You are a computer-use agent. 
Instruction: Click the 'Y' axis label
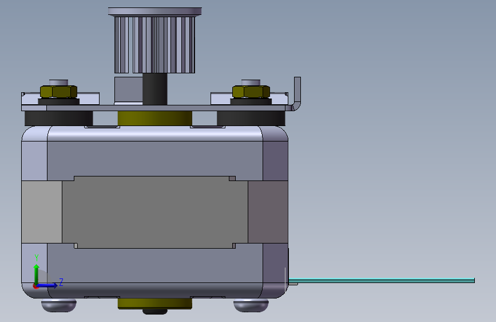37,258
